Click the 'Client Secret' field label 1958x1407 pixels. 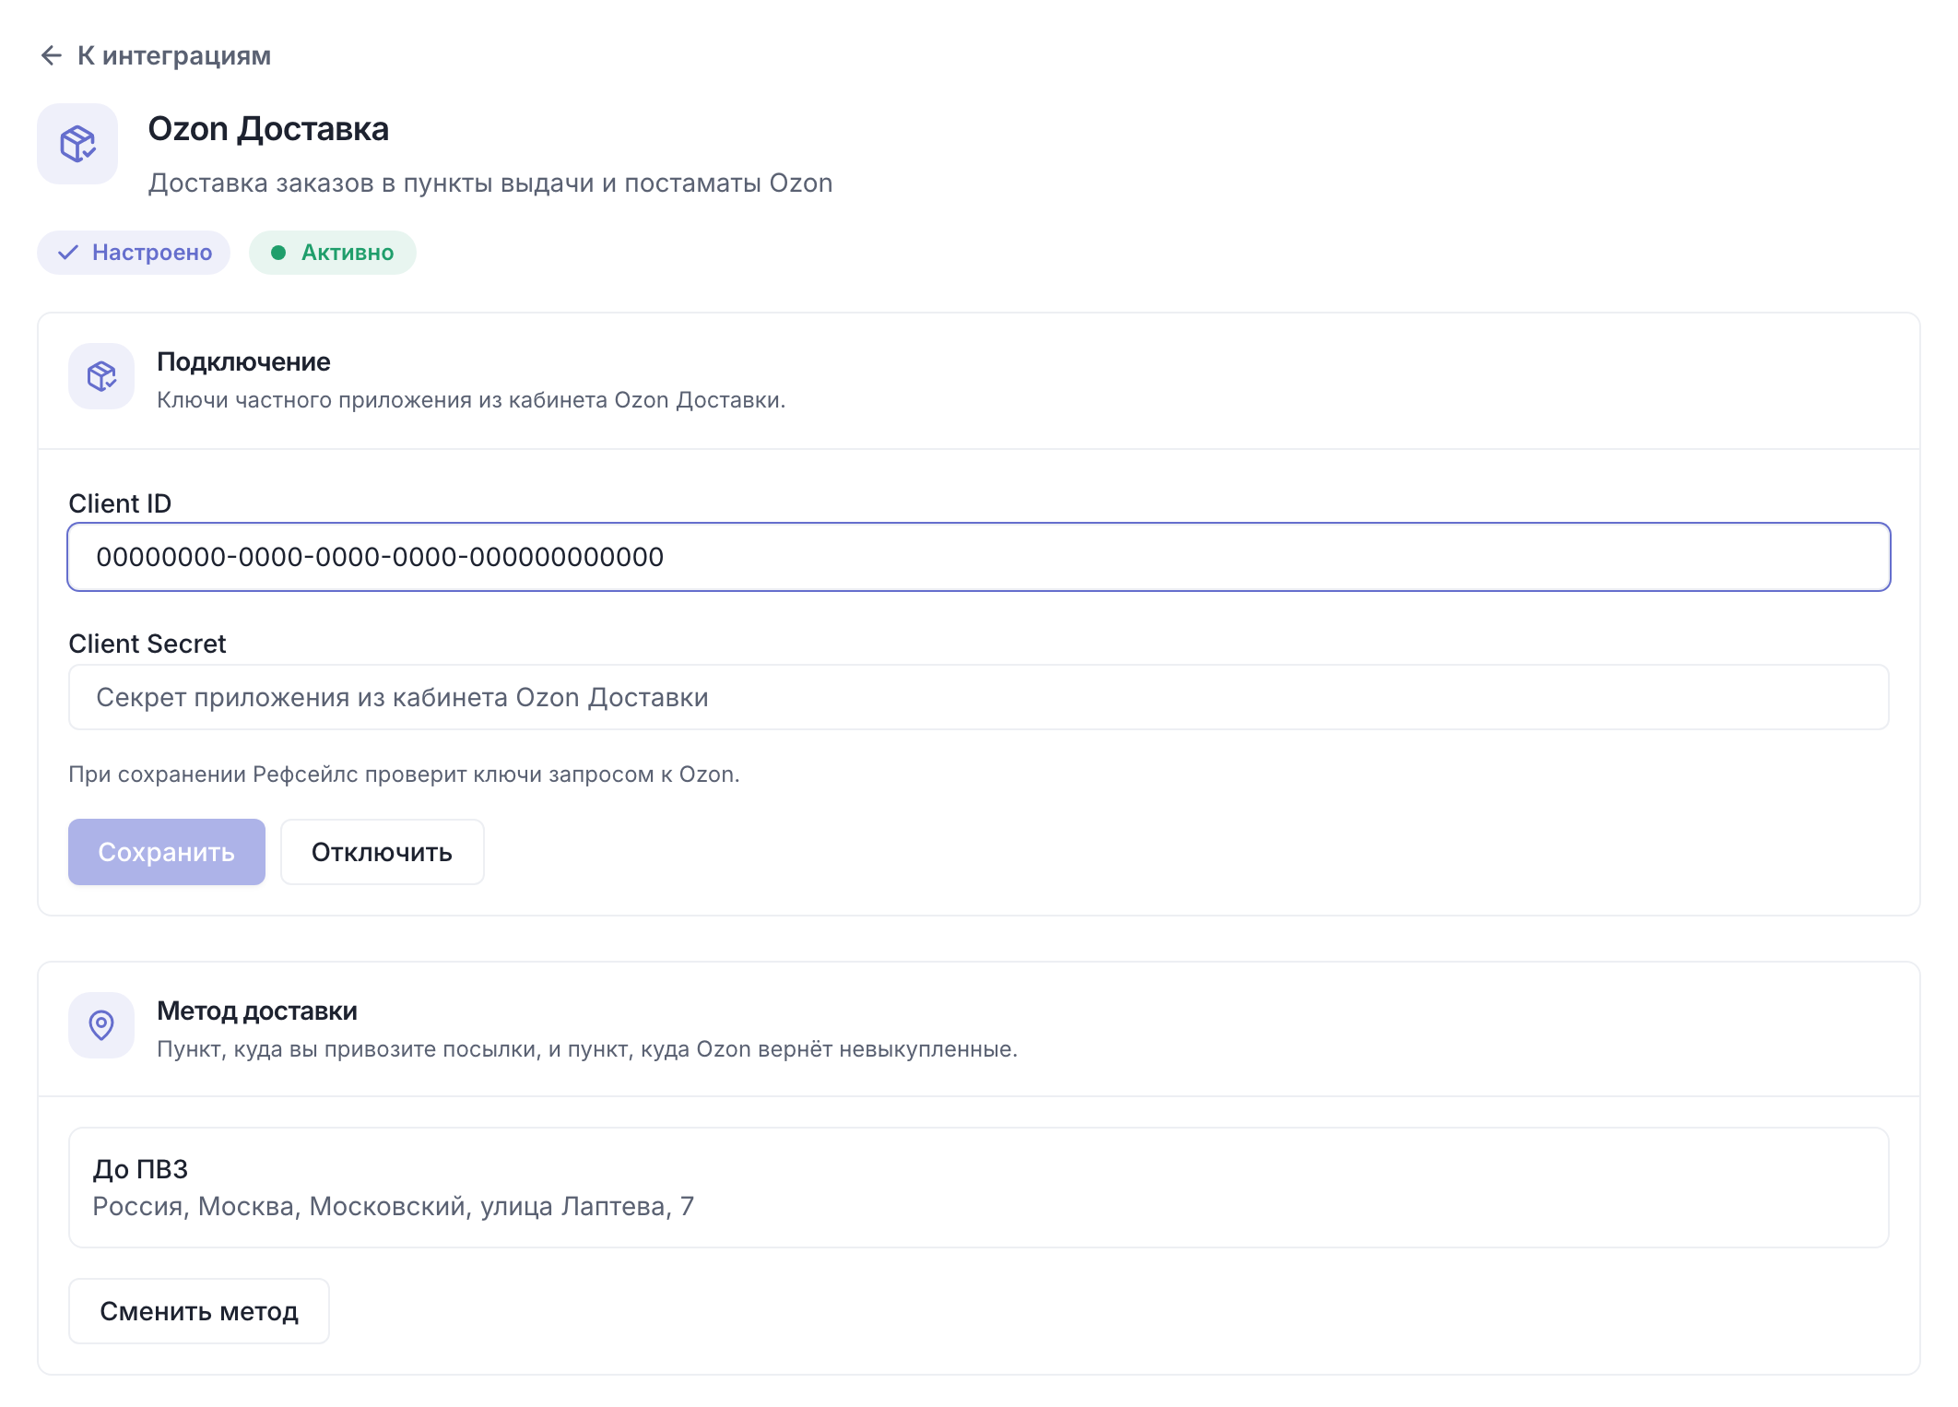[x=147, y=644]
